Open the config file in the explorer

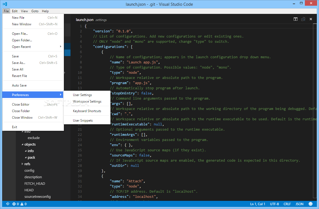coord(29,171)
